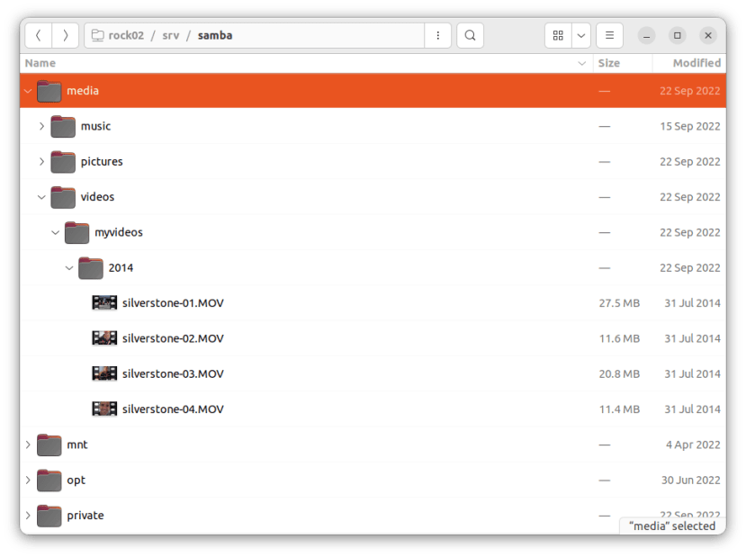The image size is (746, 557).
Task: Go back with the left arrow button
Action: (x=39, y=36)
